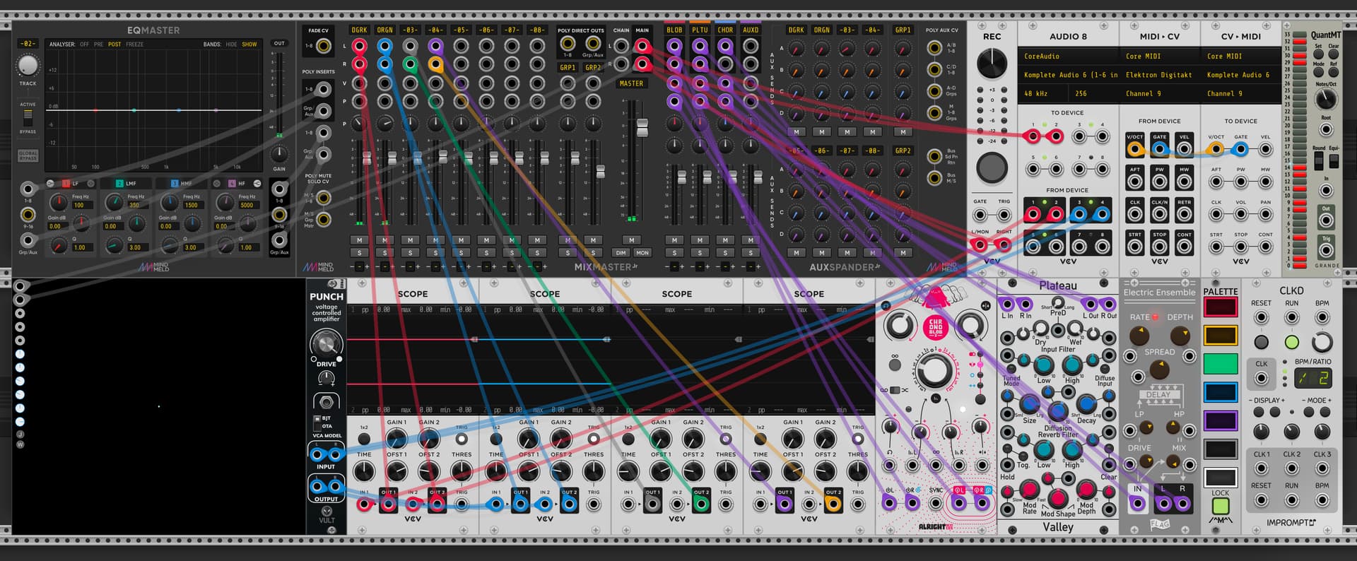
Task: Select the green Palette color swatch
Action: tap(1221, 363)
